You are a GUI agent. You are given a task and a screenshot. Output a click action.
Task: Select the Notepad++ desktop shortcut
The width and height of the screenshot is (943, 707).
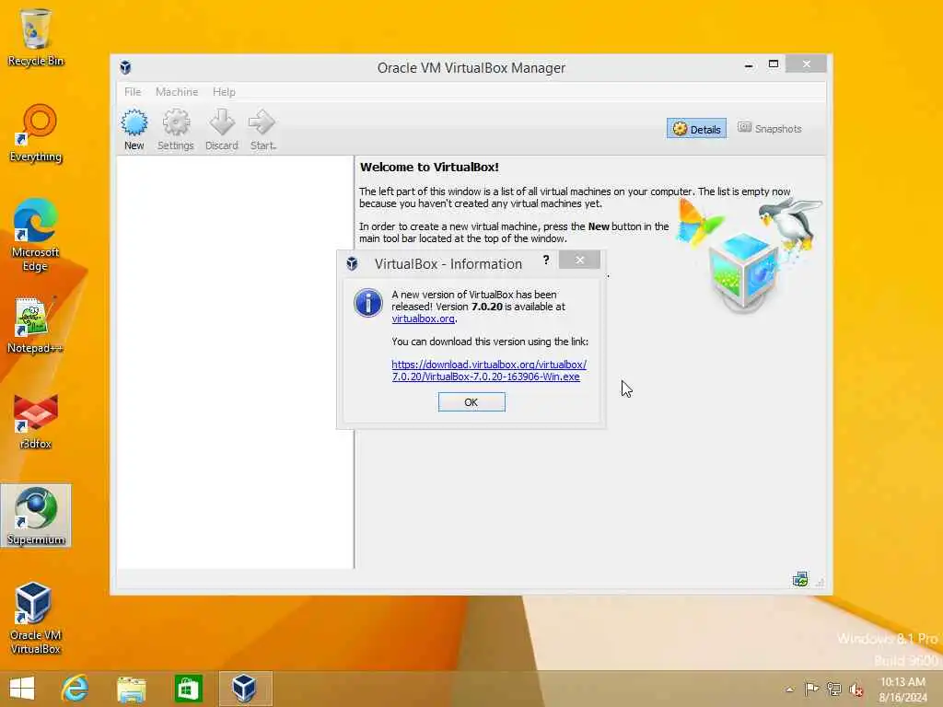[x=36, y=325]
